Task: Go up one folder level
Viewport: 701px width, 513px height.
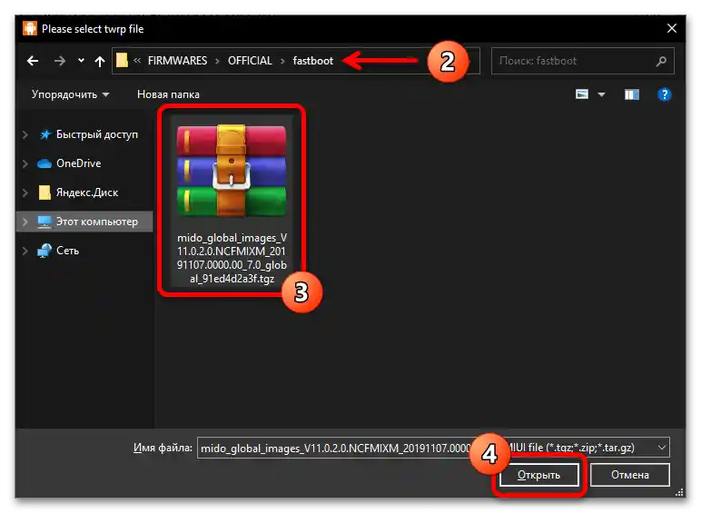Action: (x=100, y=61)
